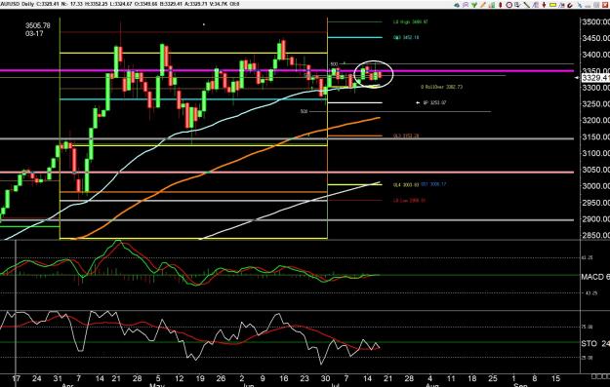Click the 30 date on the time axis

coord(325,378)
